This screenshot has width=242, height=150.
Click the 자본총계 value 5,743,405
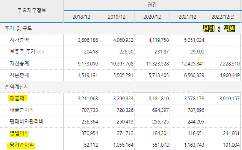[159, 75]
